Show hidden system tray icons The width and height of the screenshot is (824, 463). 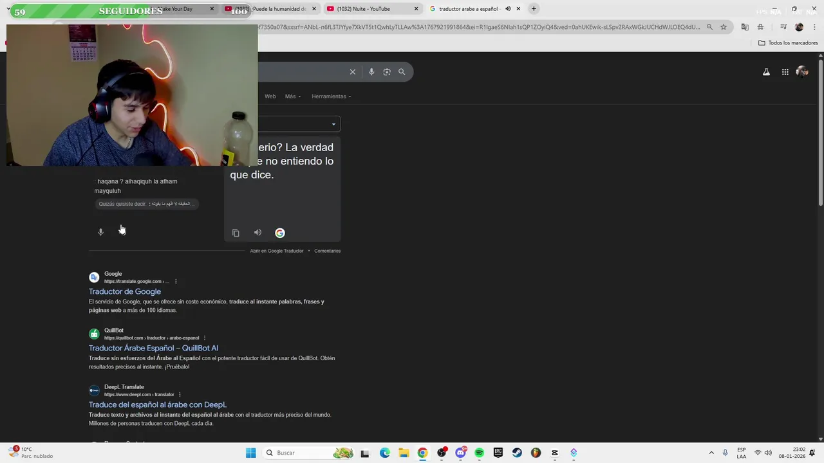[711, 453]
